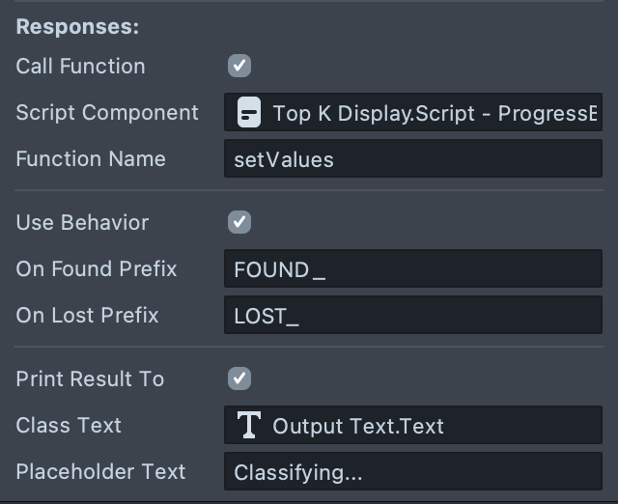Screen dimensions: 618x504
Task: Click the On Lost Prefix label
Action: tap(87, 315)
